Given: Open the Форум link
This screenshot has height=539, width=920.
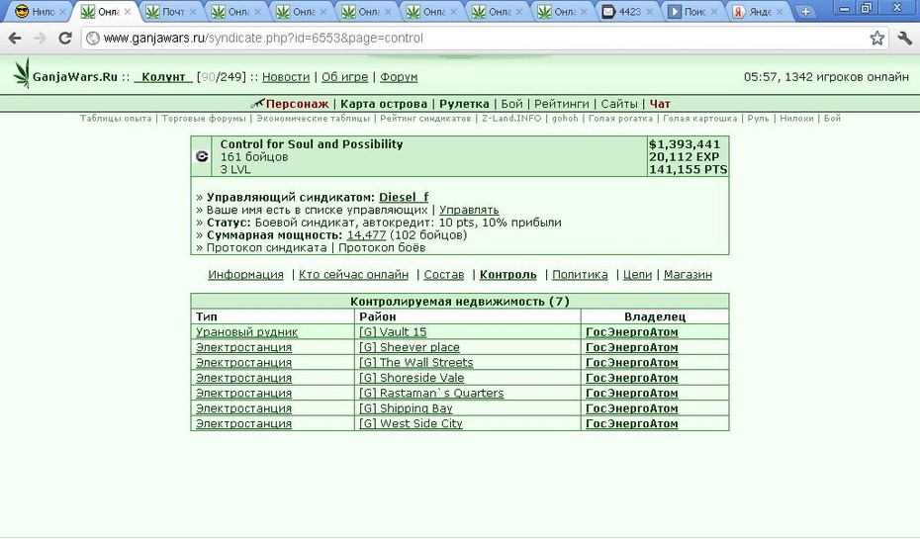Looking at the screenshot, I should pos(399,77).
